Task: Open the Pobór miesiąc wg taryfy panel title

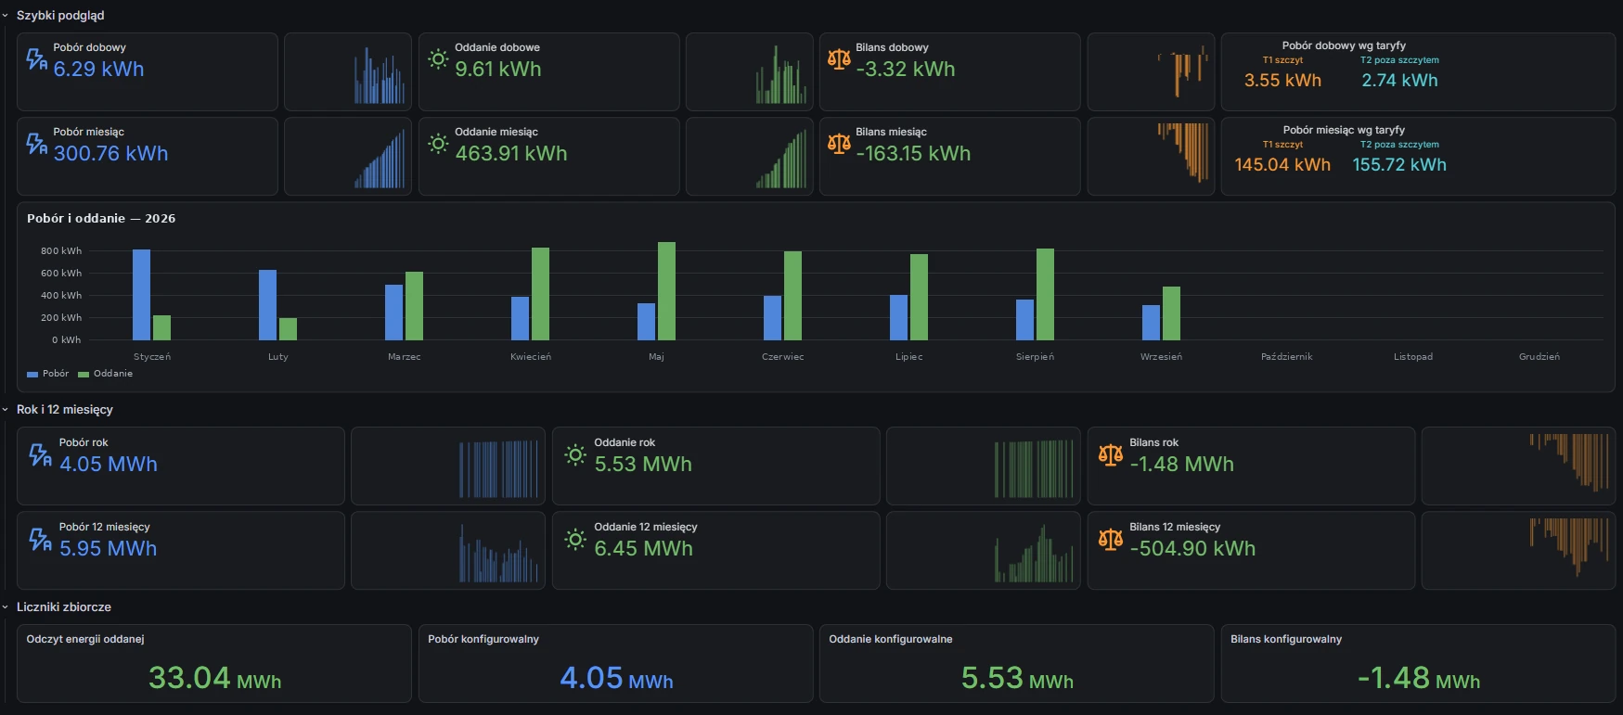Action: (x=1344, y=130)
